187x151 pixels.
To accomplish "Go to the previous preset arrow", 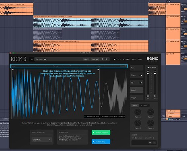I will click(x=103, y=59).
